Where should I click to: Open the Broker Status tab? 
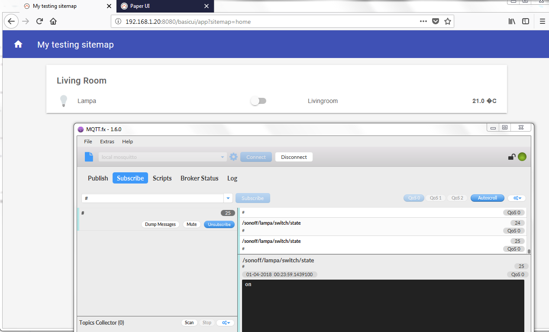(x=200, y=178)
